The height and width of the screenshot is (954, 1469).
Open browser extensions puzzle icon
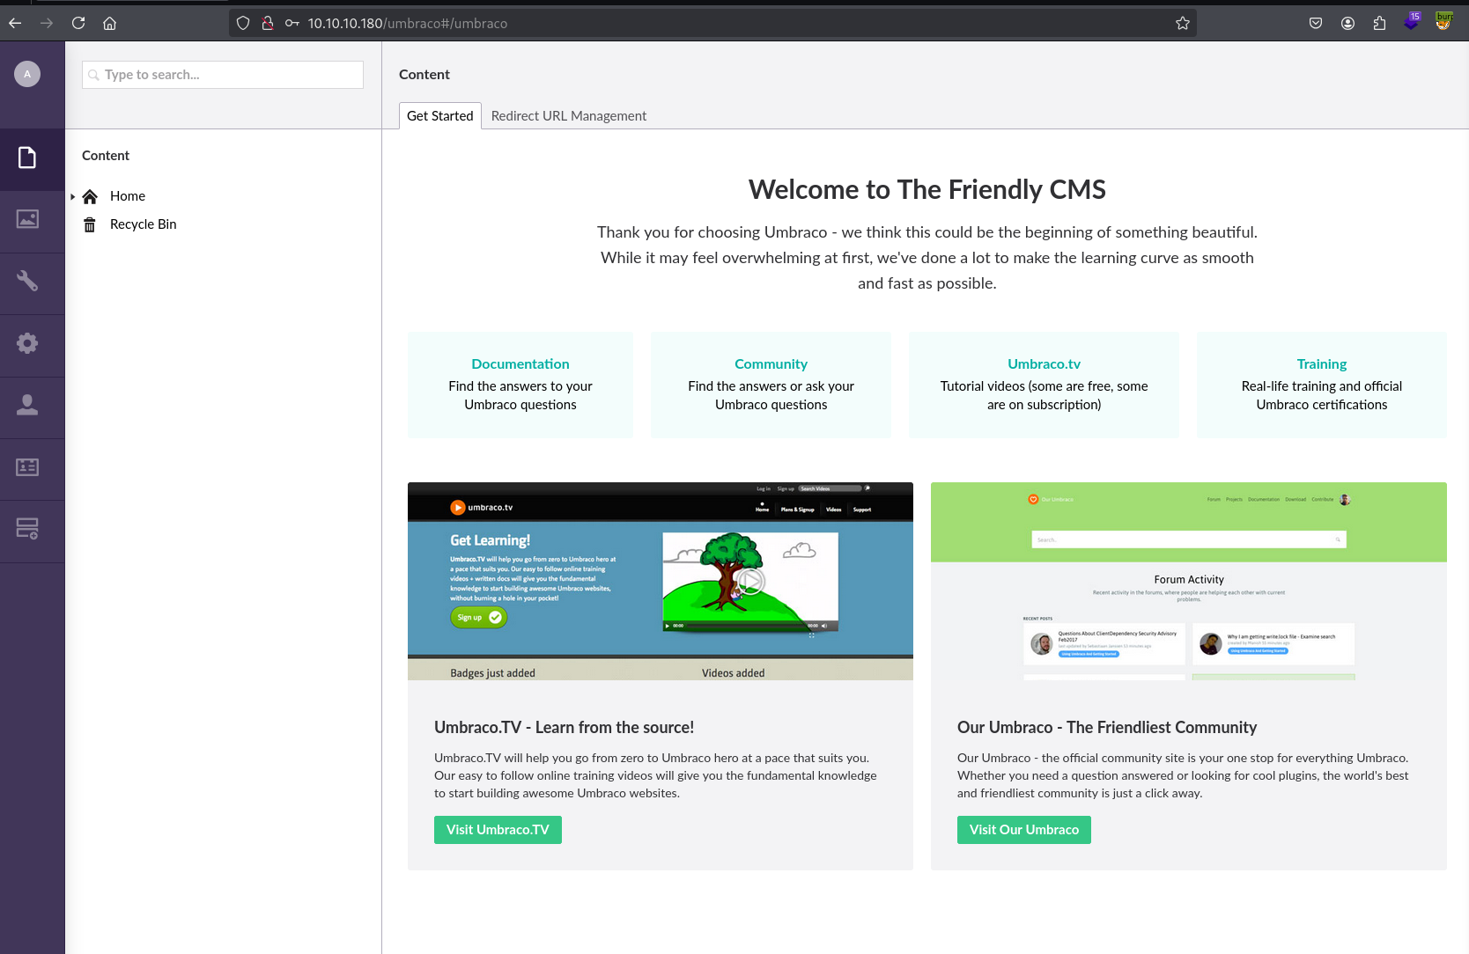(1379, 23)
